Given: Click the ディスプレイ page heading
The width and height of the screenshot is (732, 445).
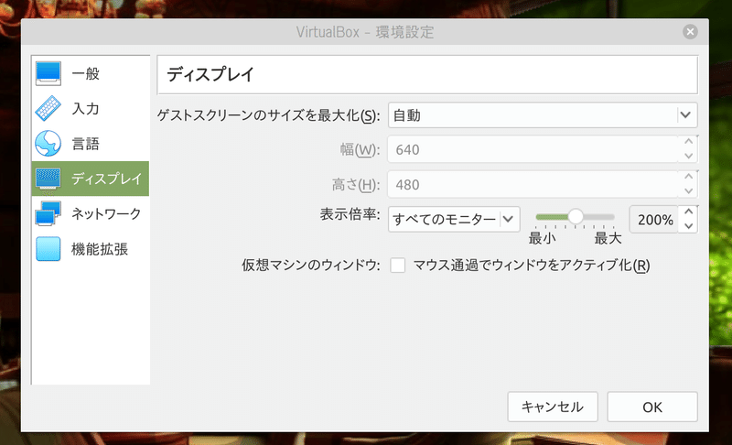Looking at the screenshot, I should point(210,74).
